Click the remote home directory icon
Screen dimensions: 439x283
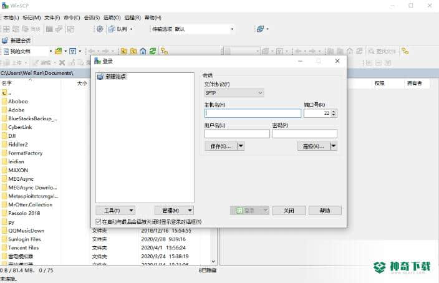point(350,51)
